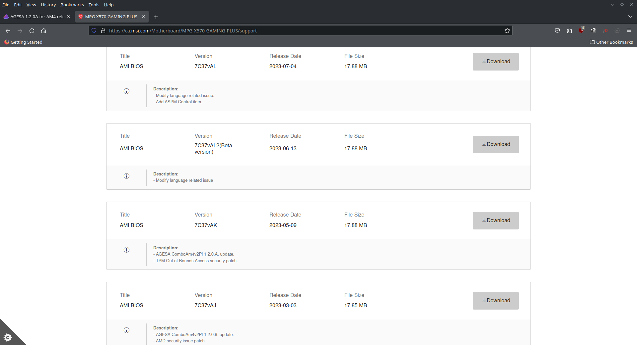Viewport: 637px width, 345px height.
Task: Click info icon for 7C37vAL2 description
Action: point(126,176)
